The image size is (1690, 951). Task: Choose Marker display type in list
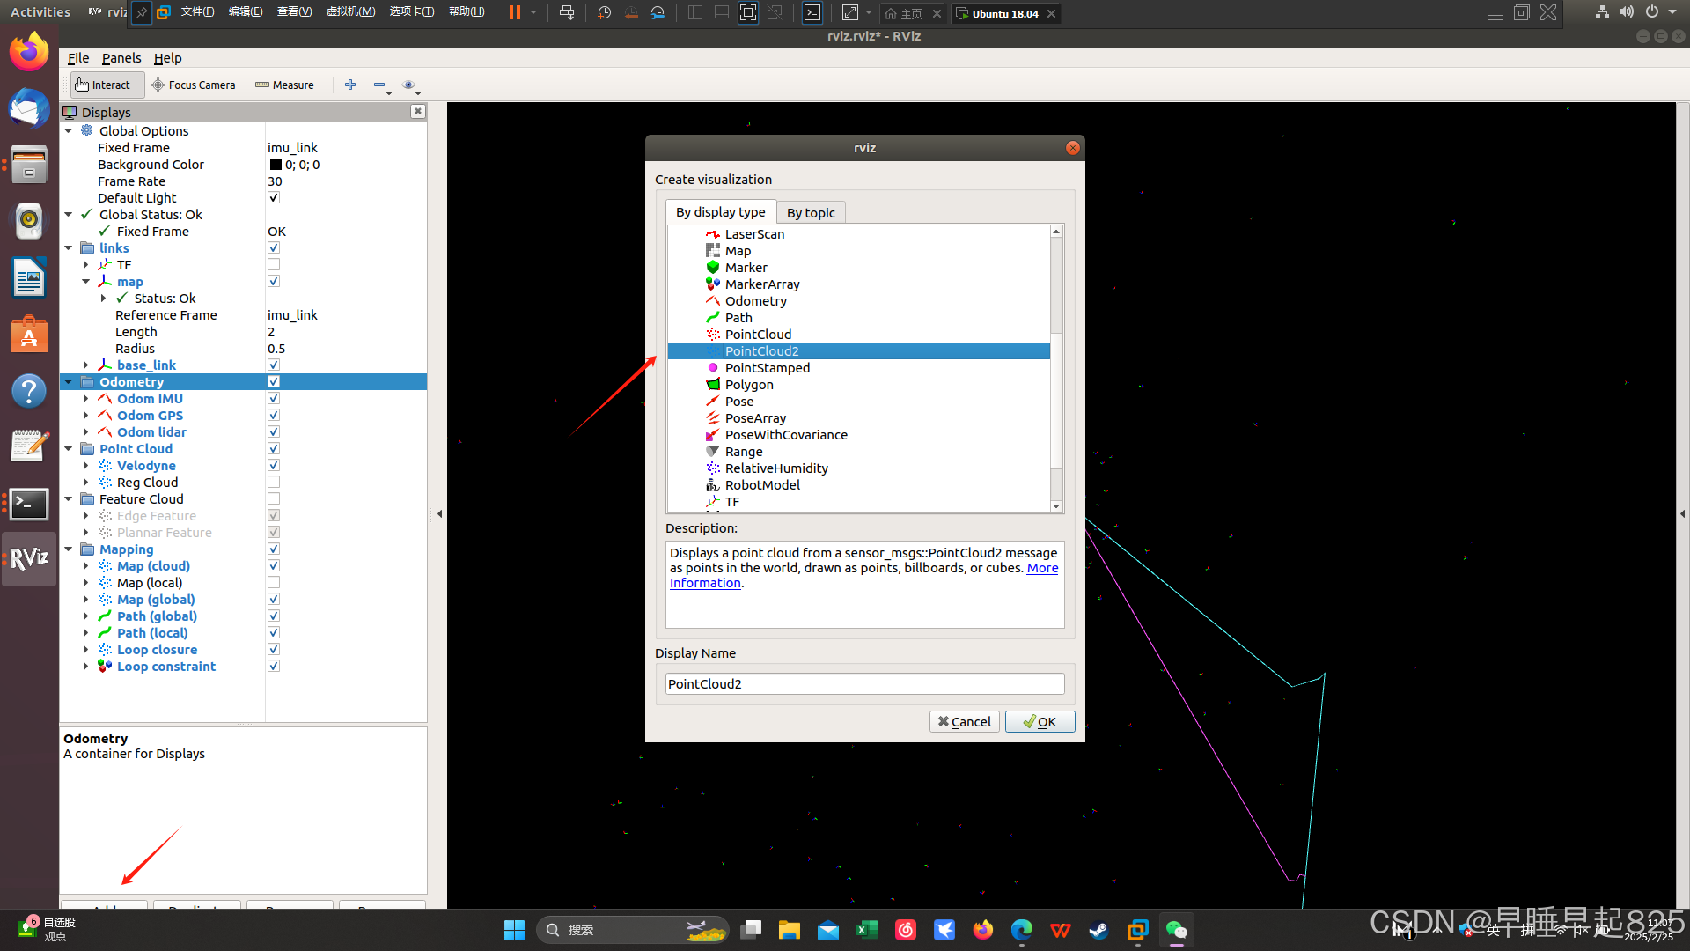pyautogui.click(x=746, y=268)
